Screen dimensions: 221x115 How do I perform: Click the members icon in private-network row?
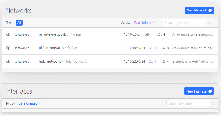point(147,34)
